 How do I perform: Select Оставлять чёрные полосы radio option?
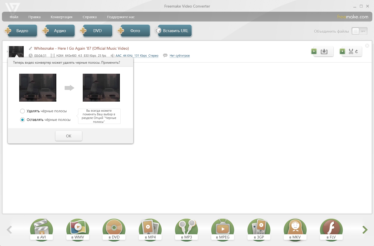[23, 120]
